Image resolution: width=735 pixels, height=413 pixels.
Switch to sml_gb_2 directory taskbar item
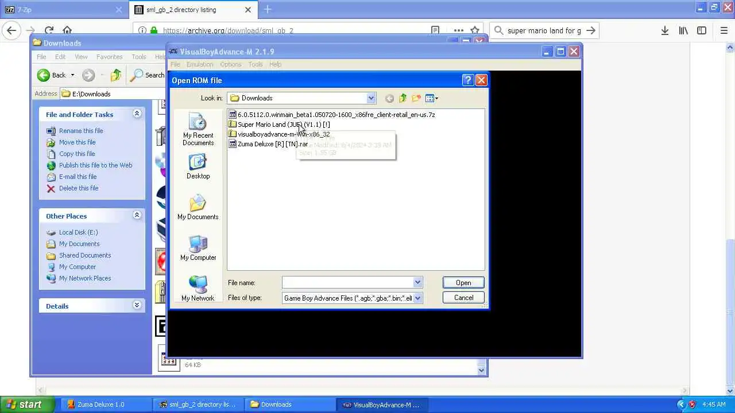click(x=199, y=404)
